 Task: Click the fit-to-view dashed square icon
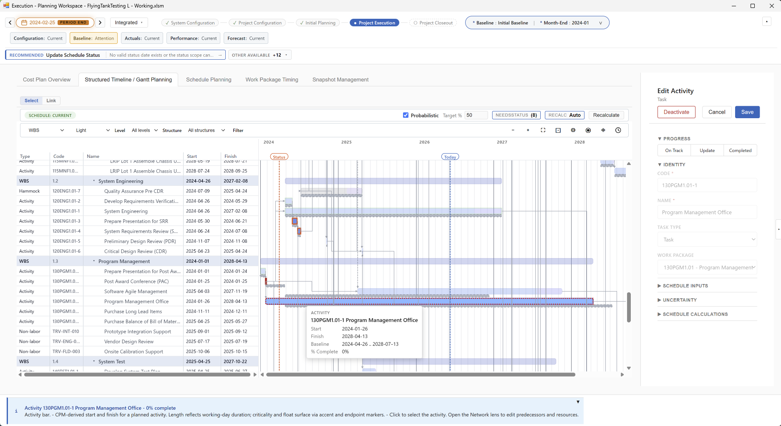(x=543, y=130)
